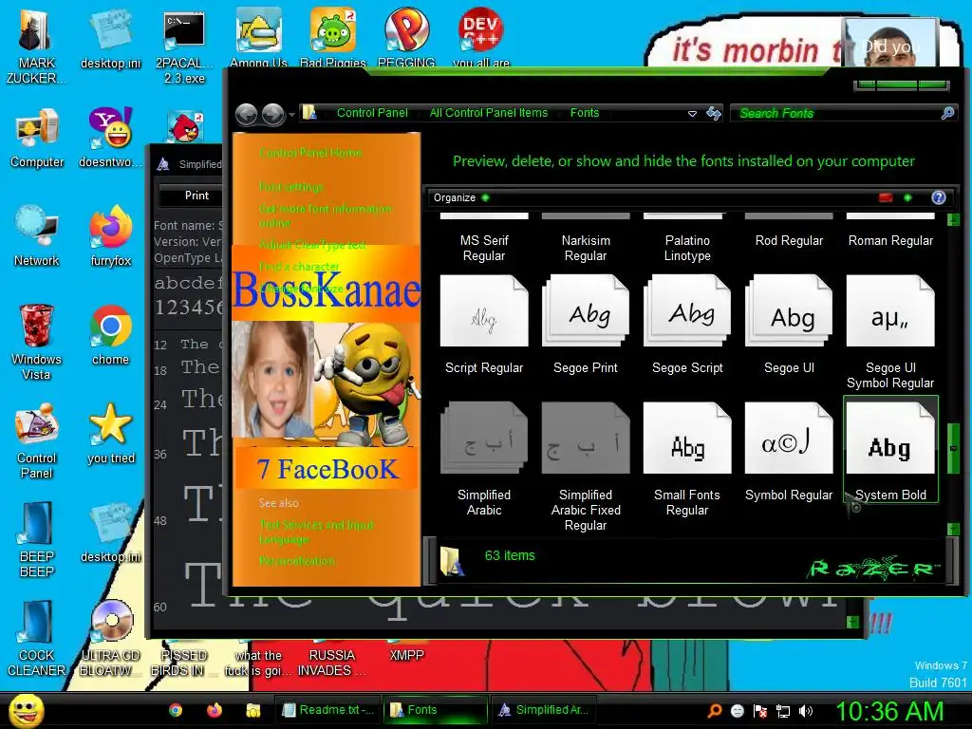Open Text Services and Input Language link

[x=316, y=533]
